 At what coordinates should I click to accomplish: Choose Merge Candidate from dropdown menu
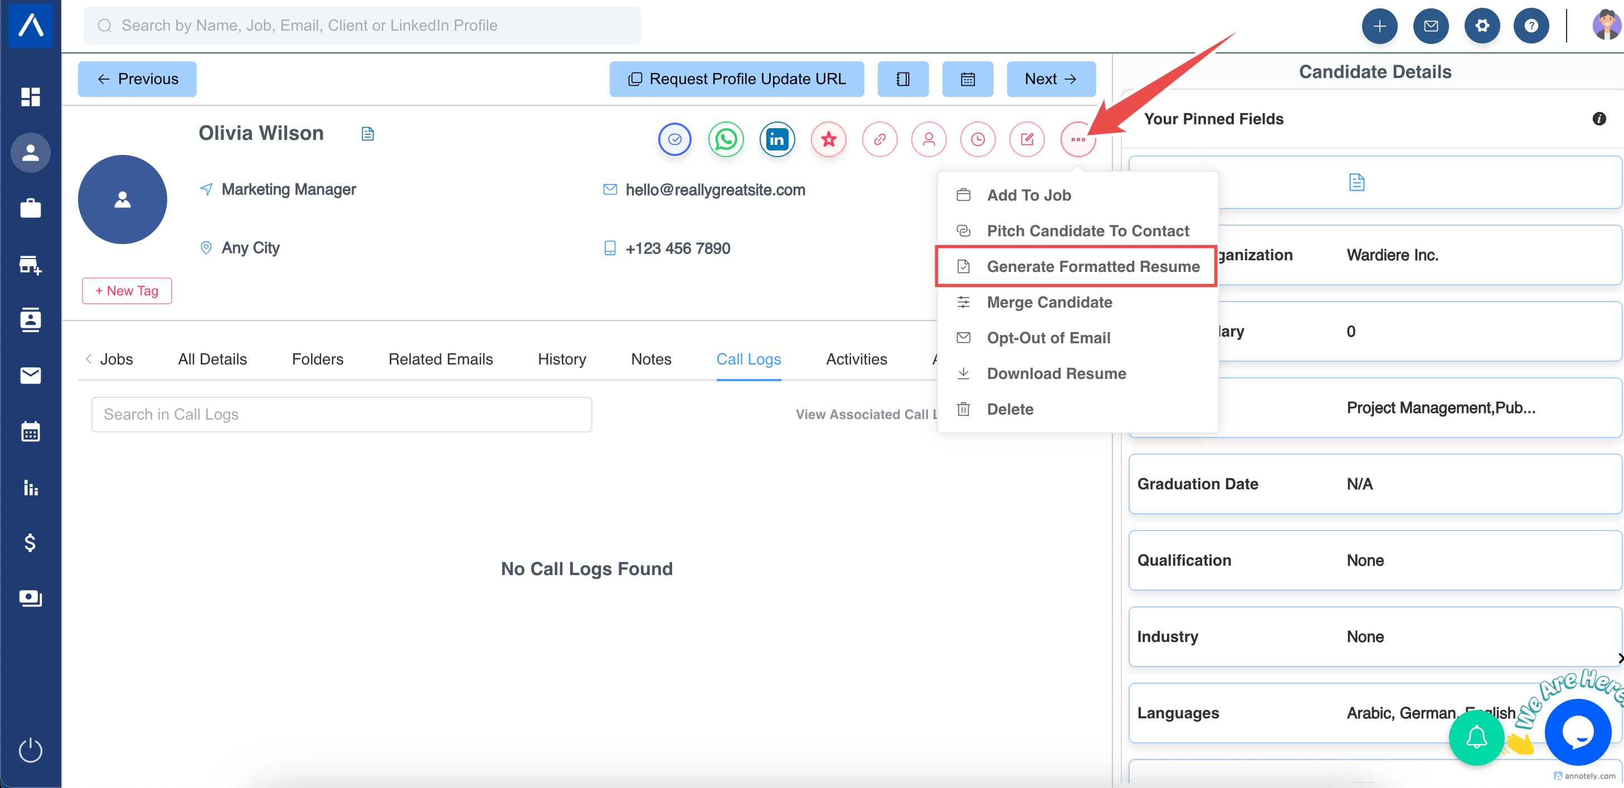coord(1049,303)
